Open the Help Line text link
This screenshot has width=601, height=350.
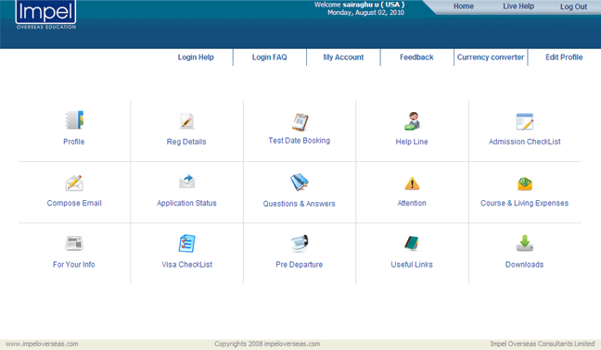(x=412, y=142)
